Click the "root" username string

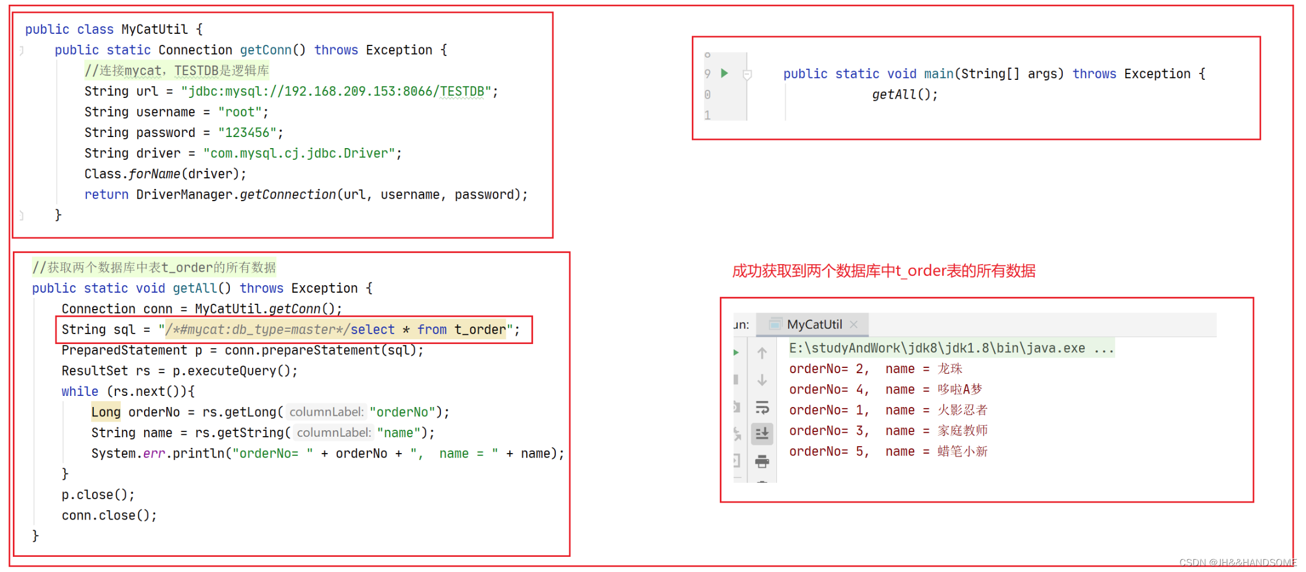tap(240, 112)
